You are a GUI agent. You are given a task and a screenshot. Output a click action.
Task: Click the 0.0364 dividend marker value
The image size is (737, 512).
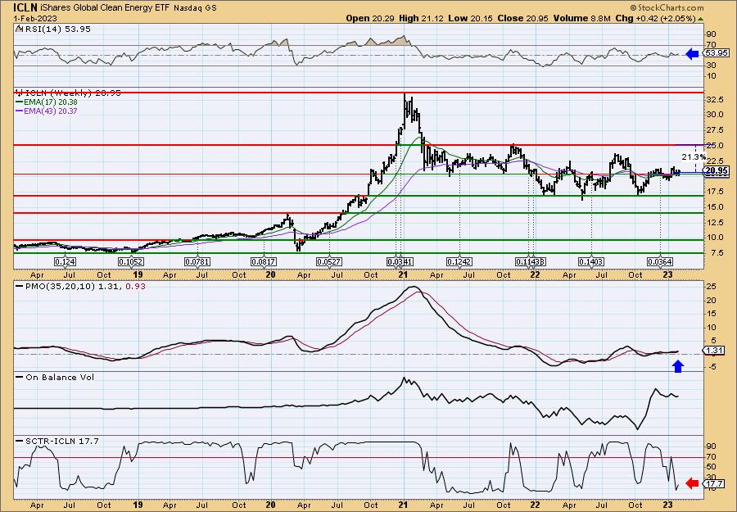coord(660,262)
